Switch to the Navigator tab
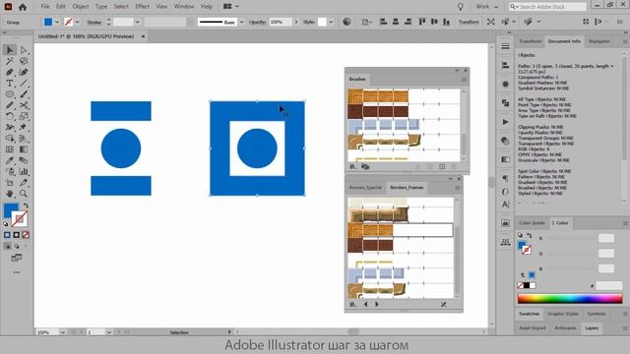 coord(599,41)
